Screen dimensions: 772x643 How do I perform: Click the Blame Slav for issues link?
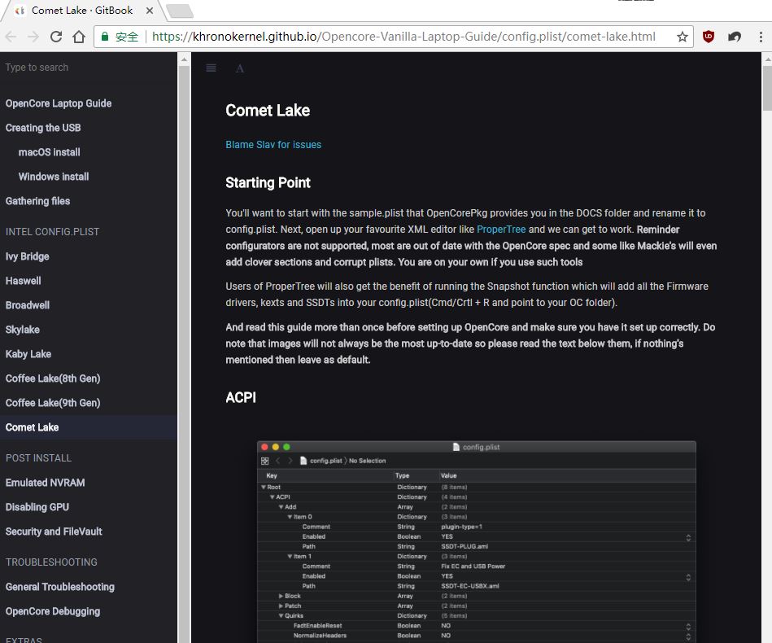pos(273,145)
